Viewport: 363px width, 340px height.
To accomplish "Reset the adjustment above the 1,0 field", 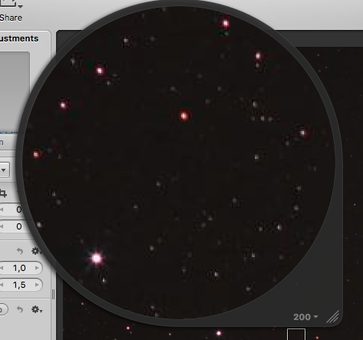I will (20, 251).
